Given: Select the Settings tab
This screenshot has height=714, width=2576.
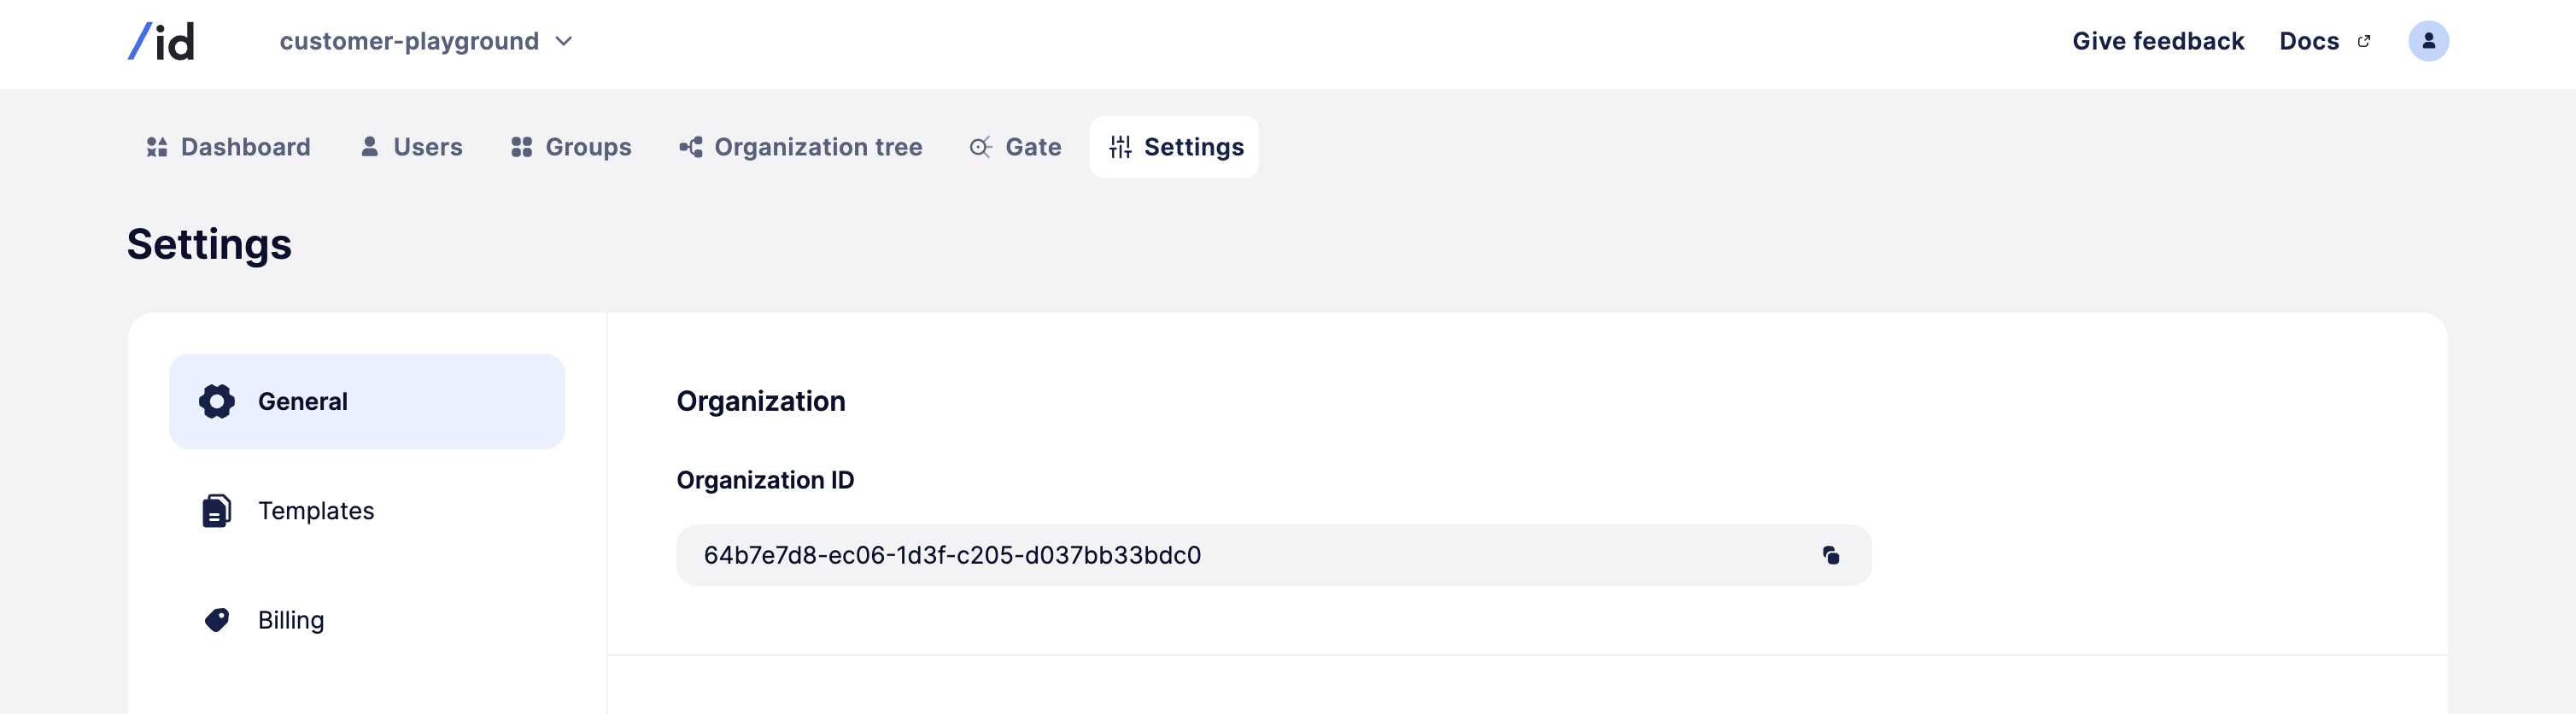Looking at the screenshot, I should click(x=1175, y=147).
